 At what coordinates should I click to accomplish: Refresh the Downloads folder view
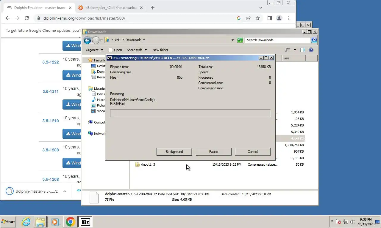(240, 40)
